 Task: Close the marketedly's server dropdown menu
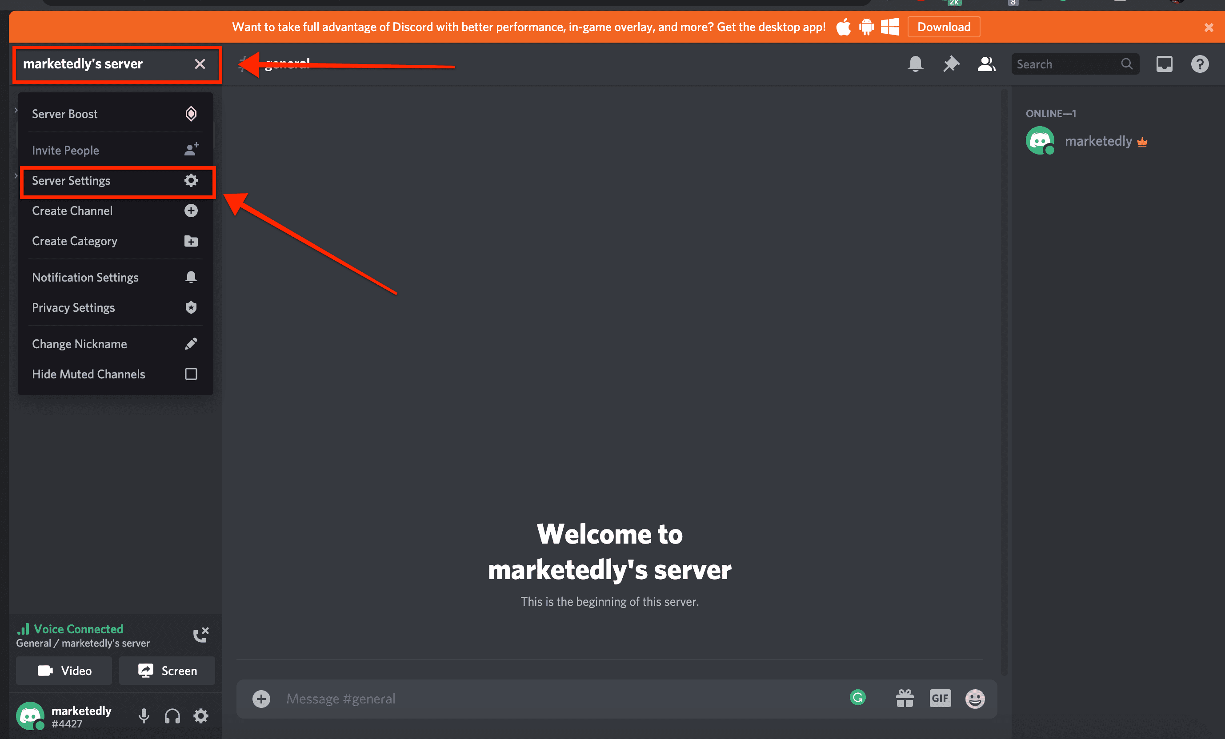(200, 64)
